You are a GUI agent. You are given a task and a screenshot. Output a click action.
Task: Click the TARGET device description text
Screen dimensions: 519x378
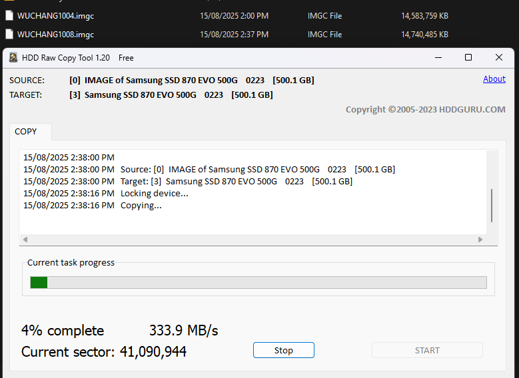171,95
